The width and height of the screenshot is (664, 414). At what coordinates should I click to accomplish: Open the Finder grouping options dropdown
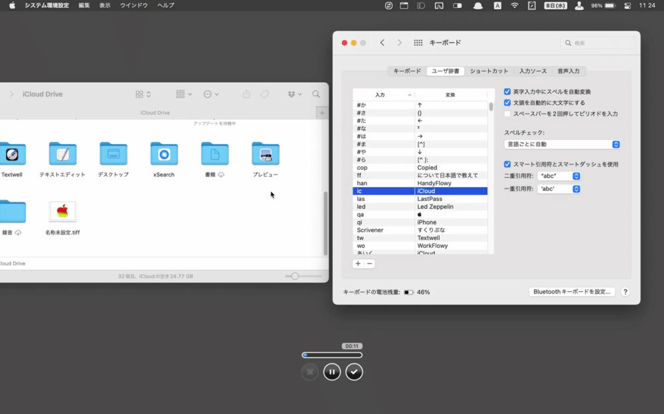coord(184,94)
